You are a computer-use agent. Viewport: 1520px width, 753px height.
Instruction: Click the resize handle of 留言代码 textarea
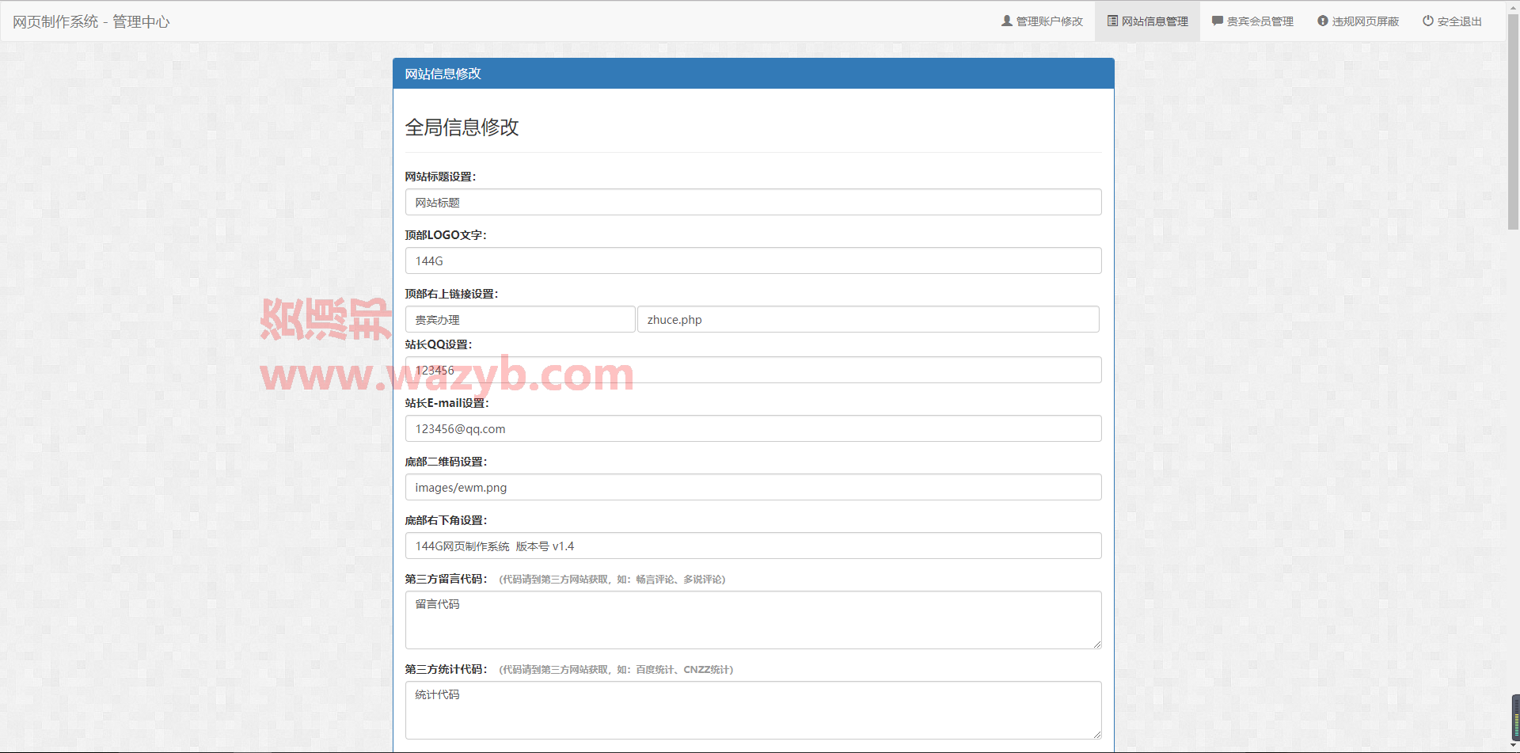coord(1096,644)
